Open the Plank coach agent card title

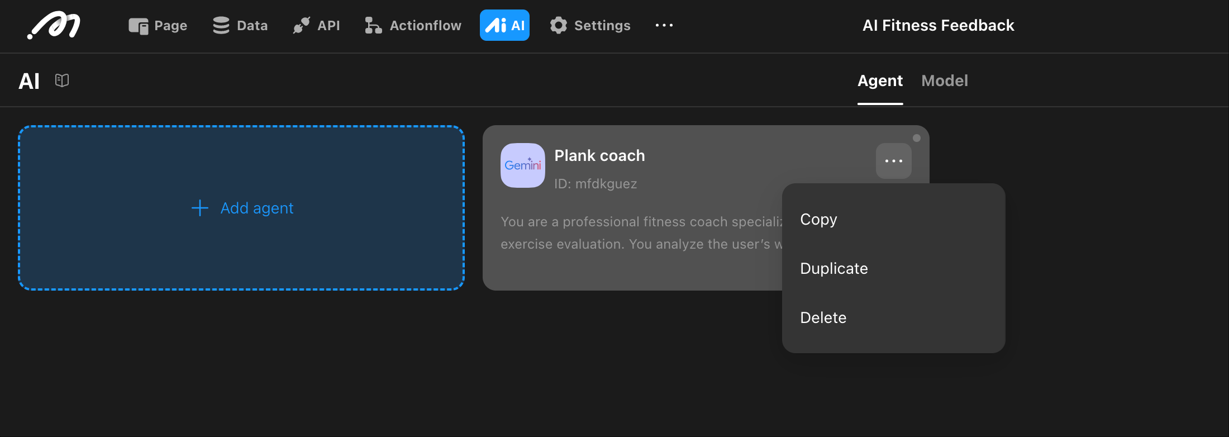(x=599, y=156)
